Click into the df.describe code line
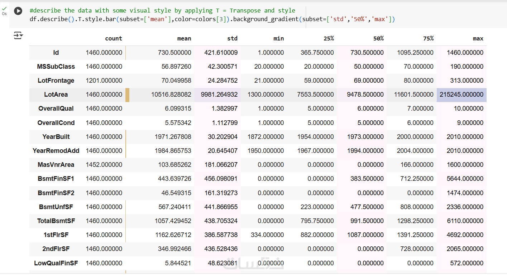 [x=212, y=19]
